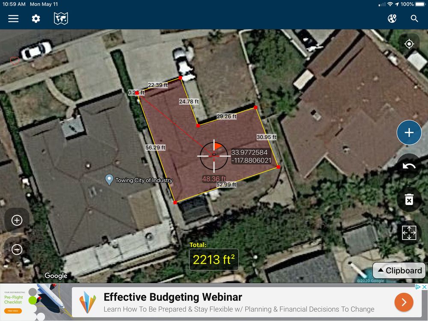
Task: Center map on my location
Action: 409,44
